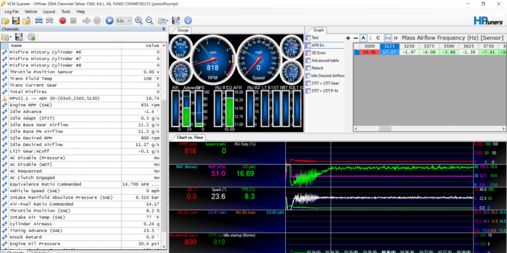
Task: Save layout using the floppy with grid icon
Action: 176,21
